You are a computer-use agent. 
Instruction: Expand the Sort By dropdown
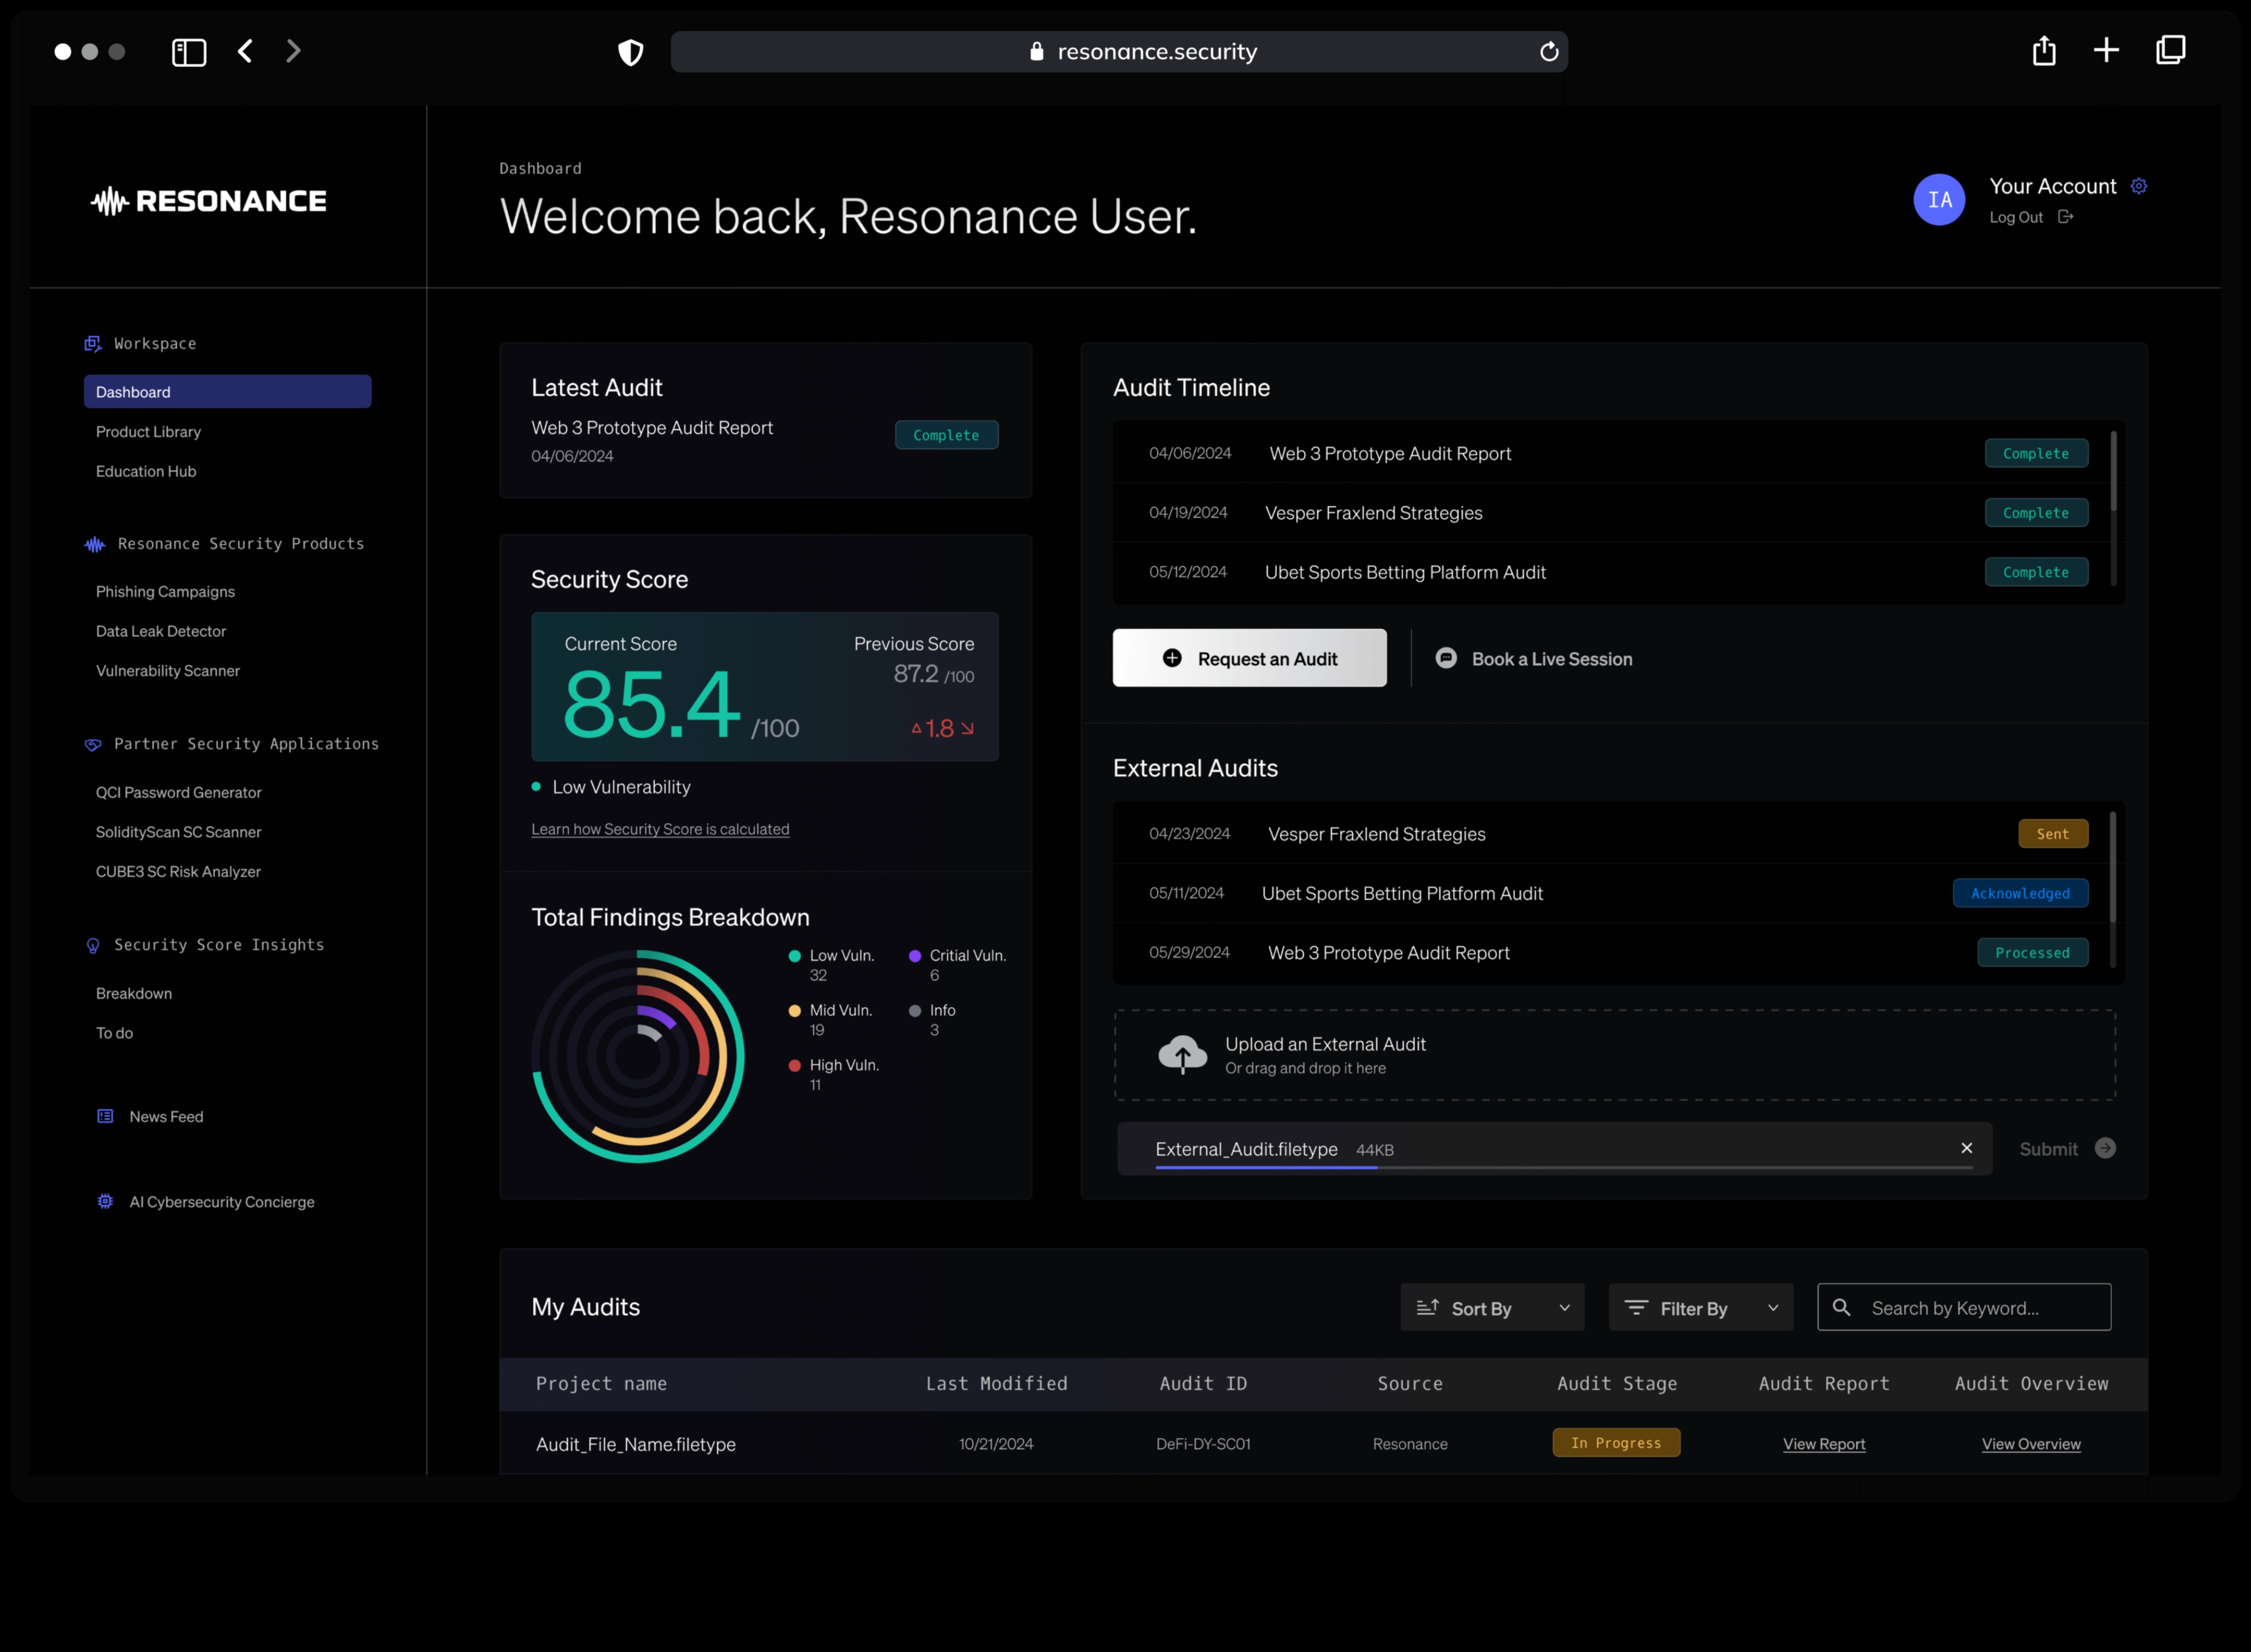tap(1492, 1308)
